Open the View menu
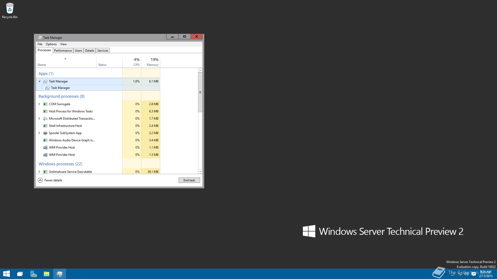497x279 pixels. [x=63, y=44]
